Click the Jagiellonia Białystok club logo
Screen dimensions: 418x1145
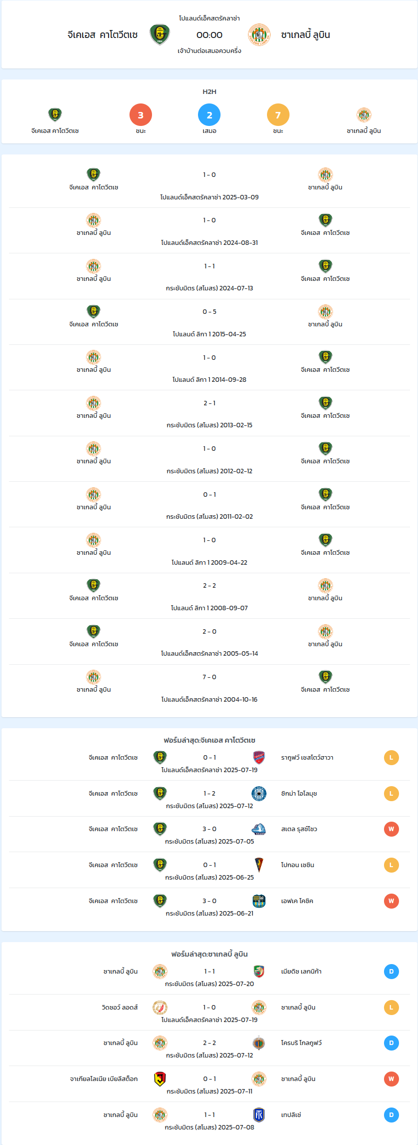(160, 1079)
